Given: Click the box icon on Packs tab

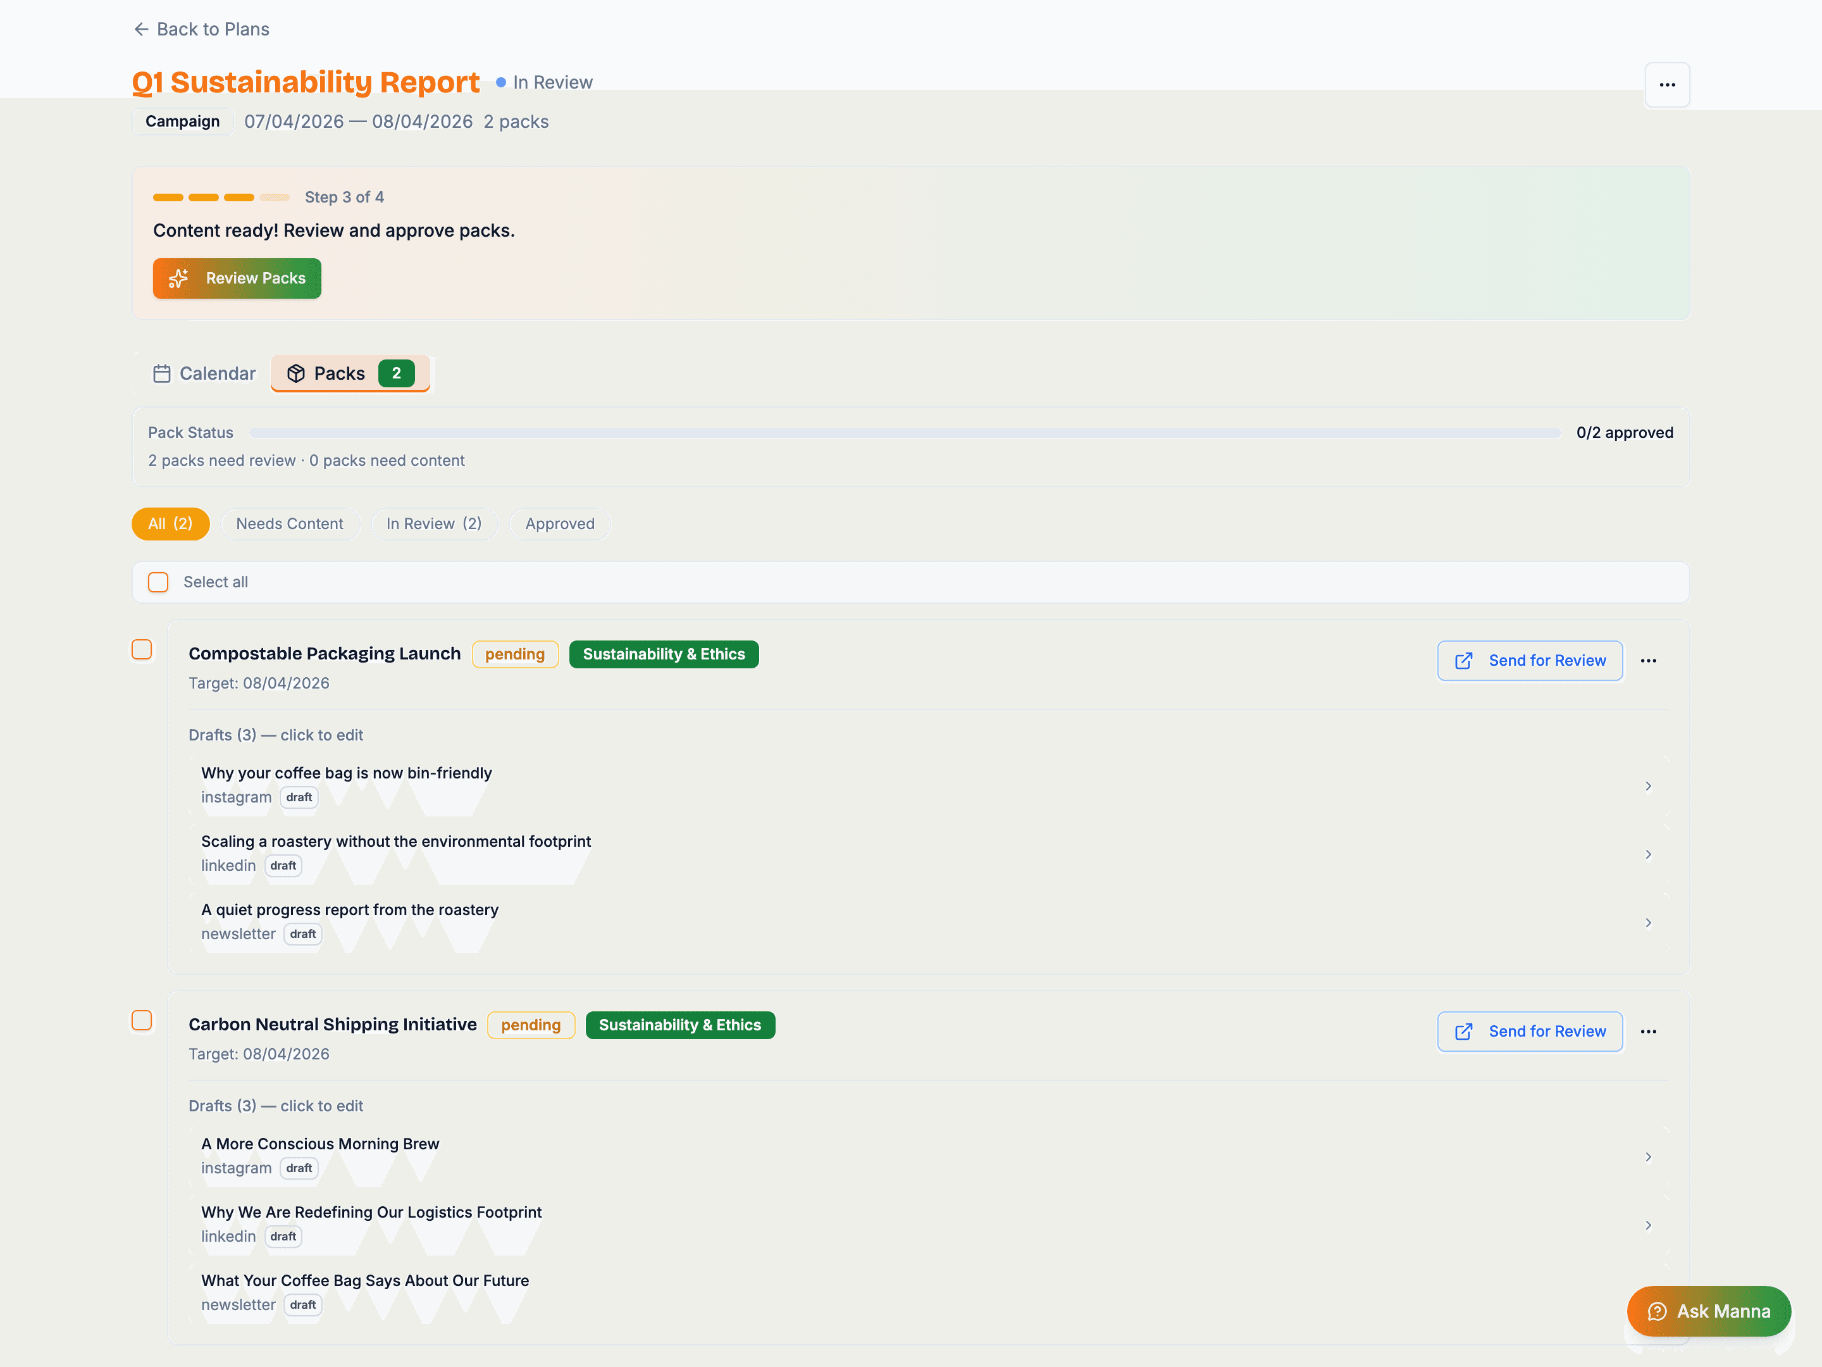Looking at the screenshot, I should pos(295,373).
